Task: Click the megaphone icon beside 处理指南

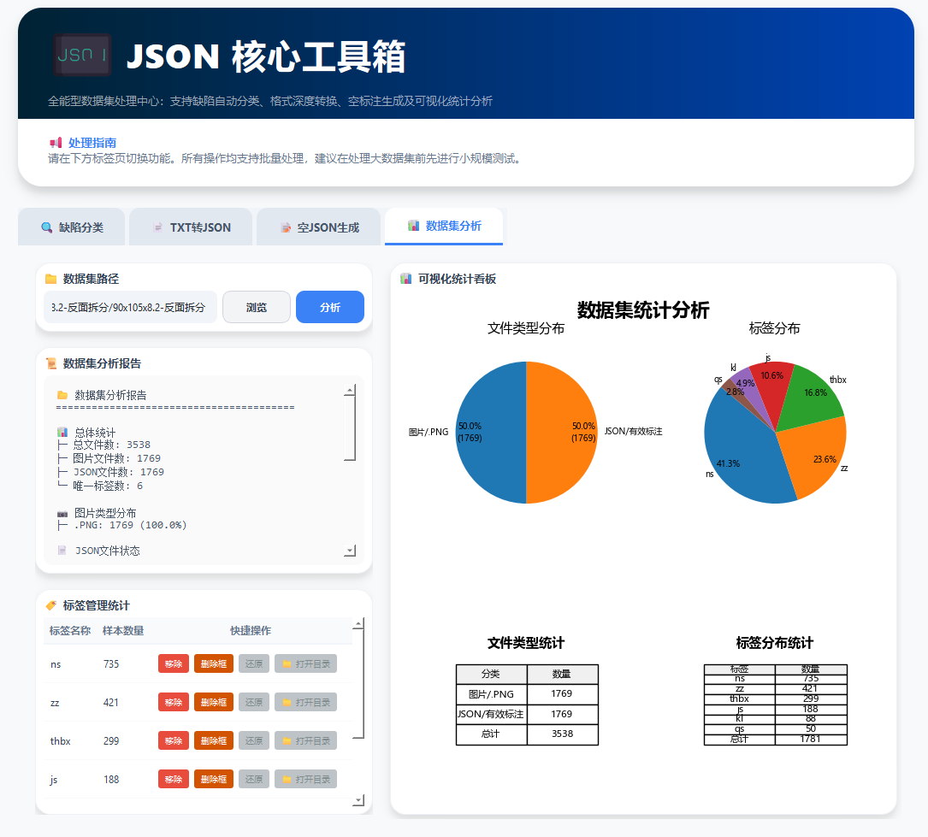Action: pos(56,143)
